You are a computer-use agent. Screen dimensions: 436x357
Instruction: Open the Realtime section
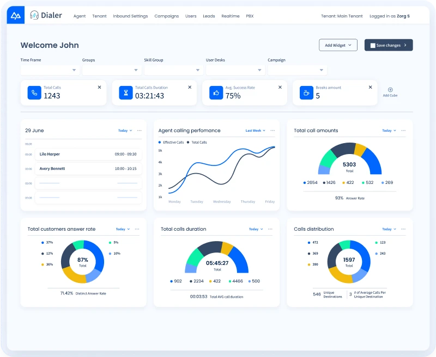pos(231,16)
